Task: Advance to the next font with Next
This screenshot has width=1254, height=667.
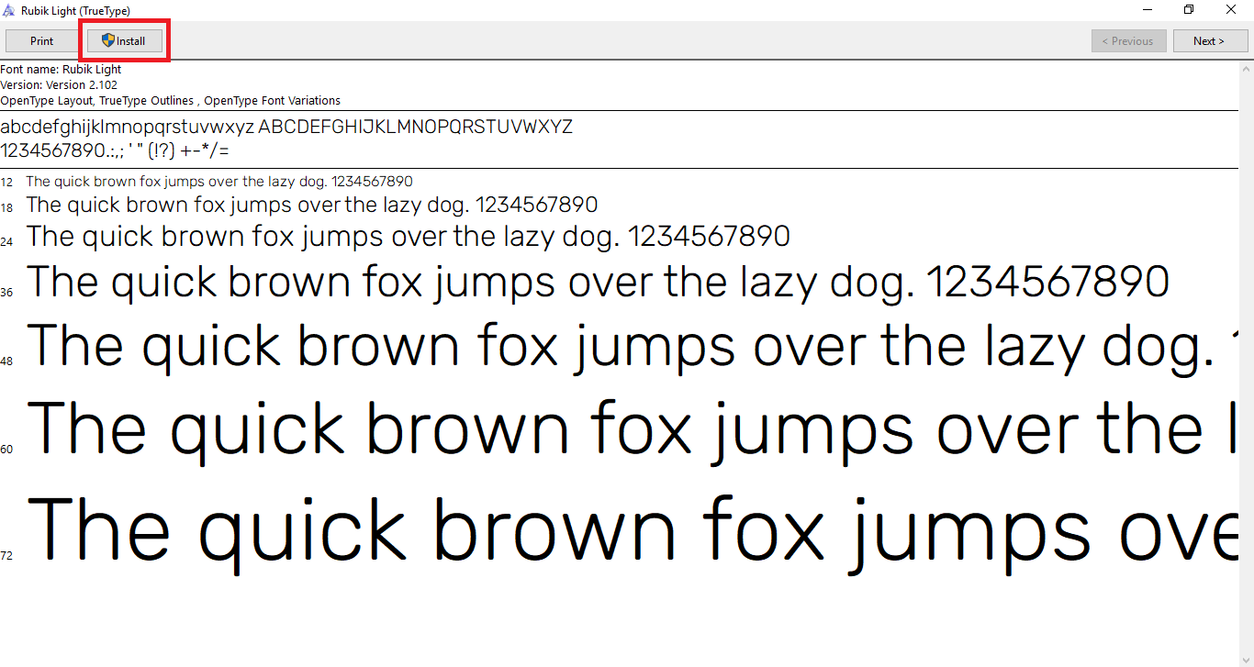Action: (1209, 40)
